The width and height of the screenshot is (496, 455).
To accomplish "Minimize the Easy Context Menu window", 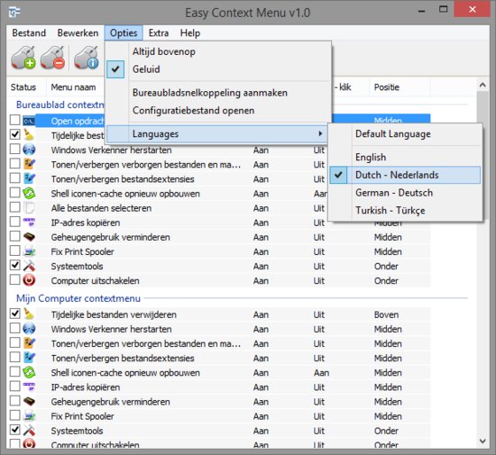I will click(421, 12).
